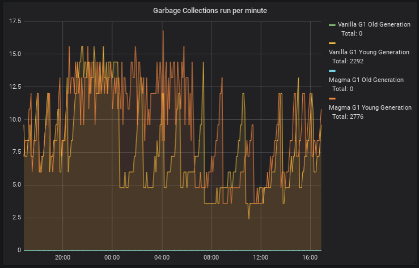Open color picker for yellow Vanilla Young Generation swatch
Image resolution: width=419 pixels, height=268 pixels.
(332, 43)
